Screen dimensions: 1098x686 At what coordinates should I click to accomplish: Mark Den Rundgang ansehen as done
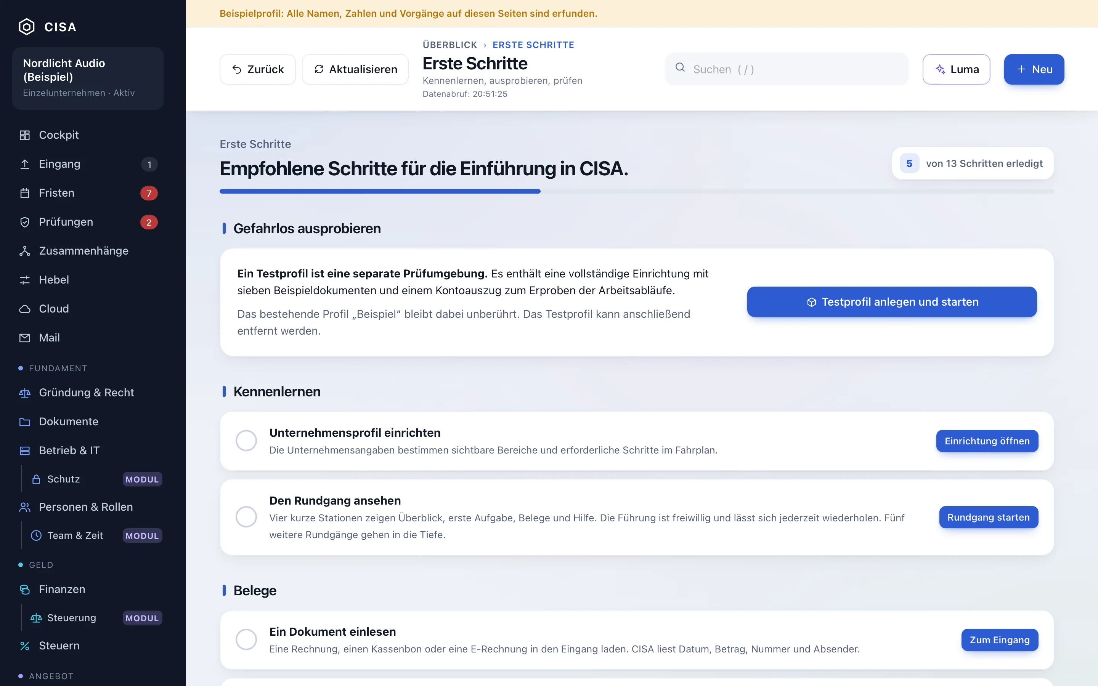(x=246, y=517)
